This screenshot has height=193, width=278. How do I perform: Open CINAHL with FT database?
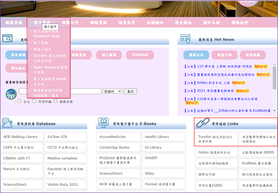coord(22,158)
